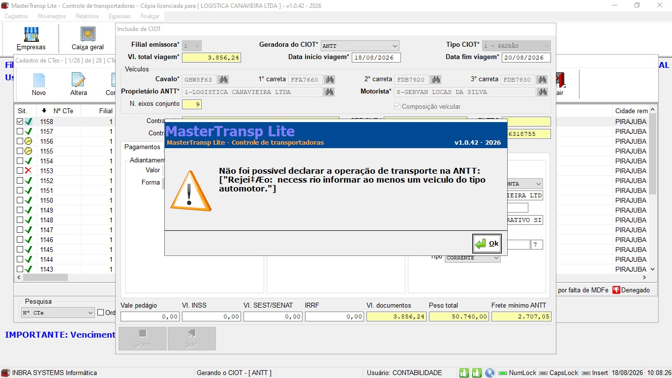
Task: Toggle checkbox for CTe 1146
Action: point(20,240)
